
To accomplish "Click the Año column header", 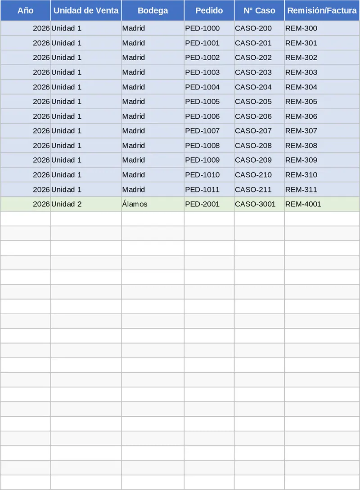I will [25, 11].
